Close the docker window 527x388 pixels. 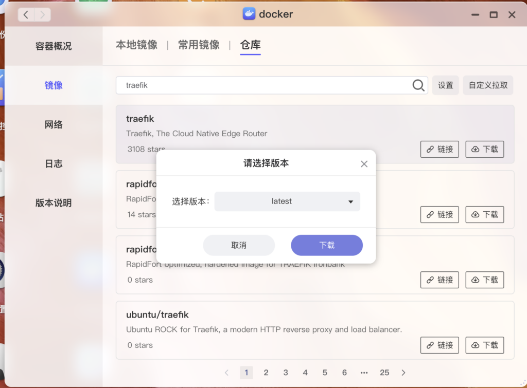512,15
